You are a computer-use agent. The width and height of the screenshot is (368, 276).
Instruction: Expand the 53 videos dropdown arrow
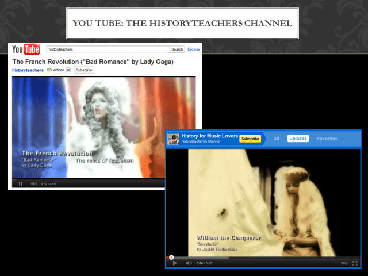(x=68, y=70)
